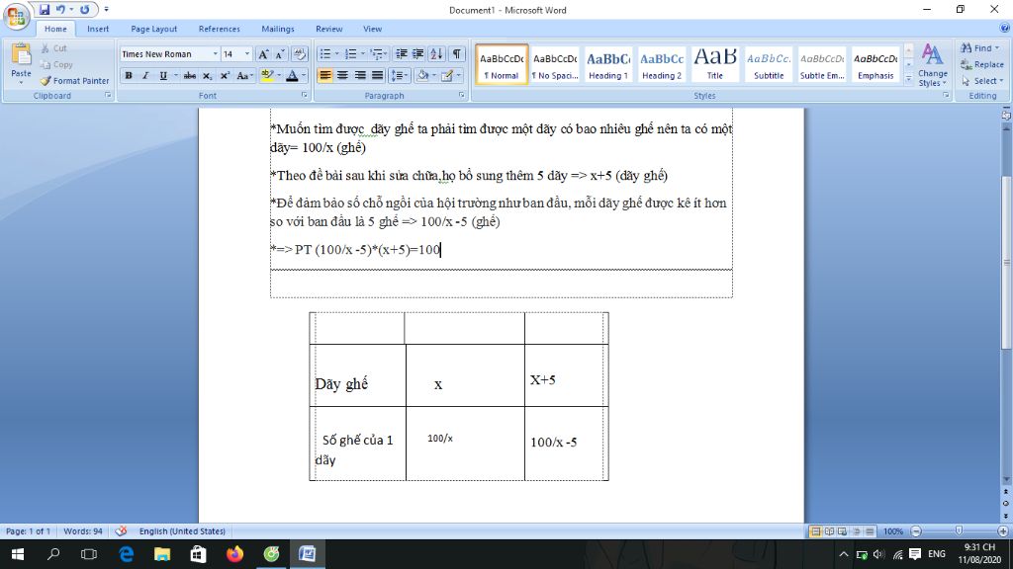Click the Office button
Image resolution: width=1013 pixels, height=569 pixels.
click(x=16, y=16)
